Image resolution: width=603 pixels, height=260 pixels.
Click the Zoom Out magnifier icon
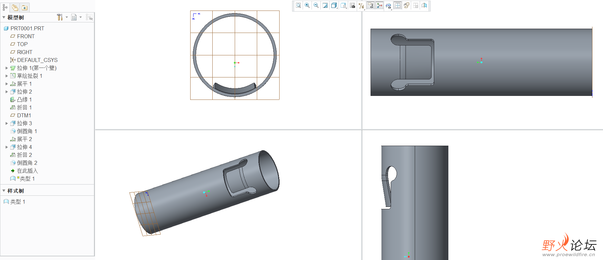coord(316,6)
